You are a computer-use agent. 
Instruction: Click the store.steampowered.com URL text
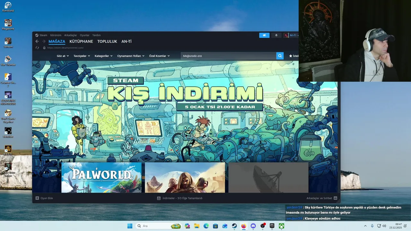(x=65, y=48)
